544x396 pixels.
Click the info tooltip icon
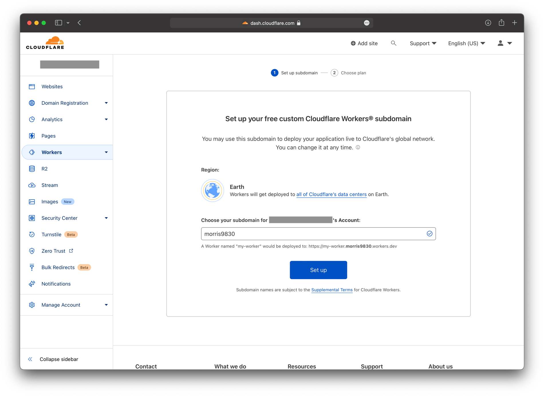[358, 147]
